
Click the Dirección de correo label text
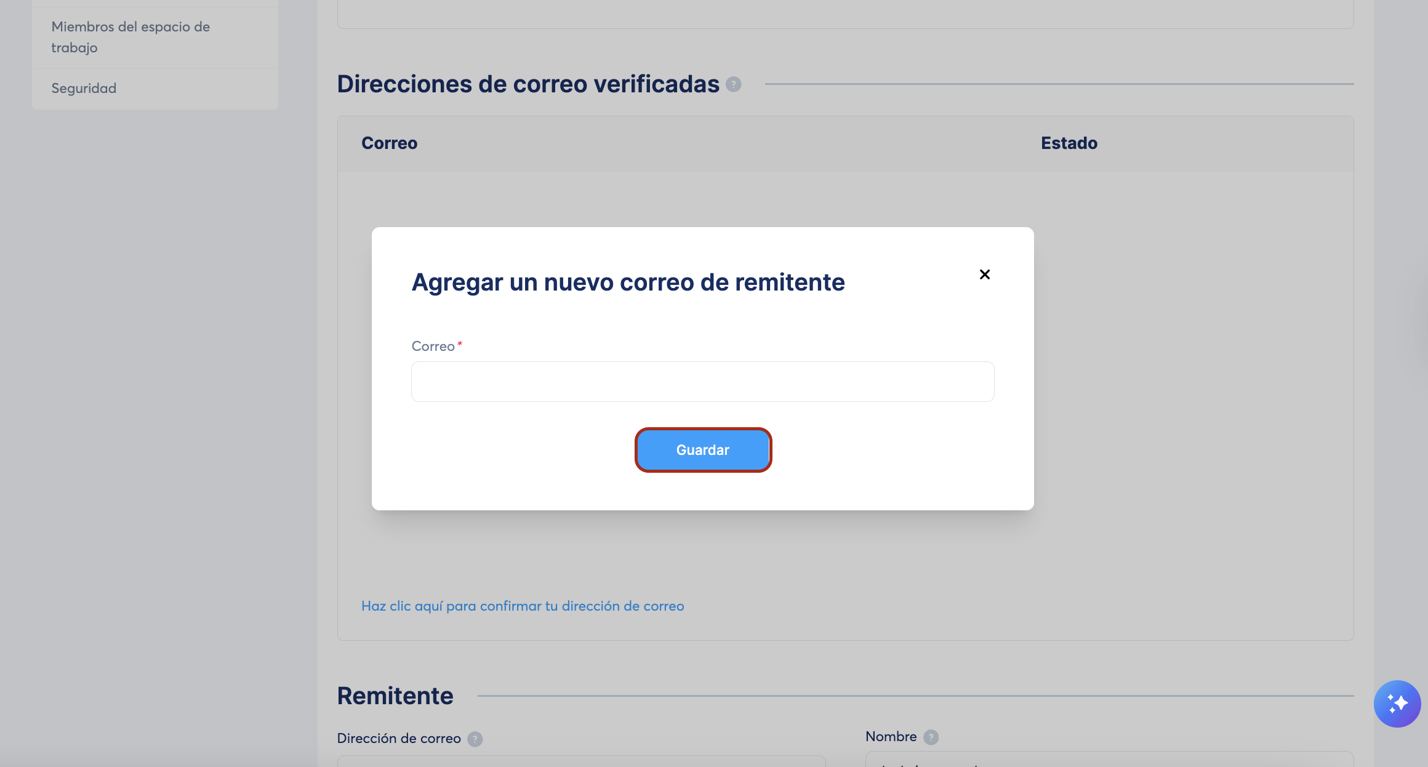point(398,739)
